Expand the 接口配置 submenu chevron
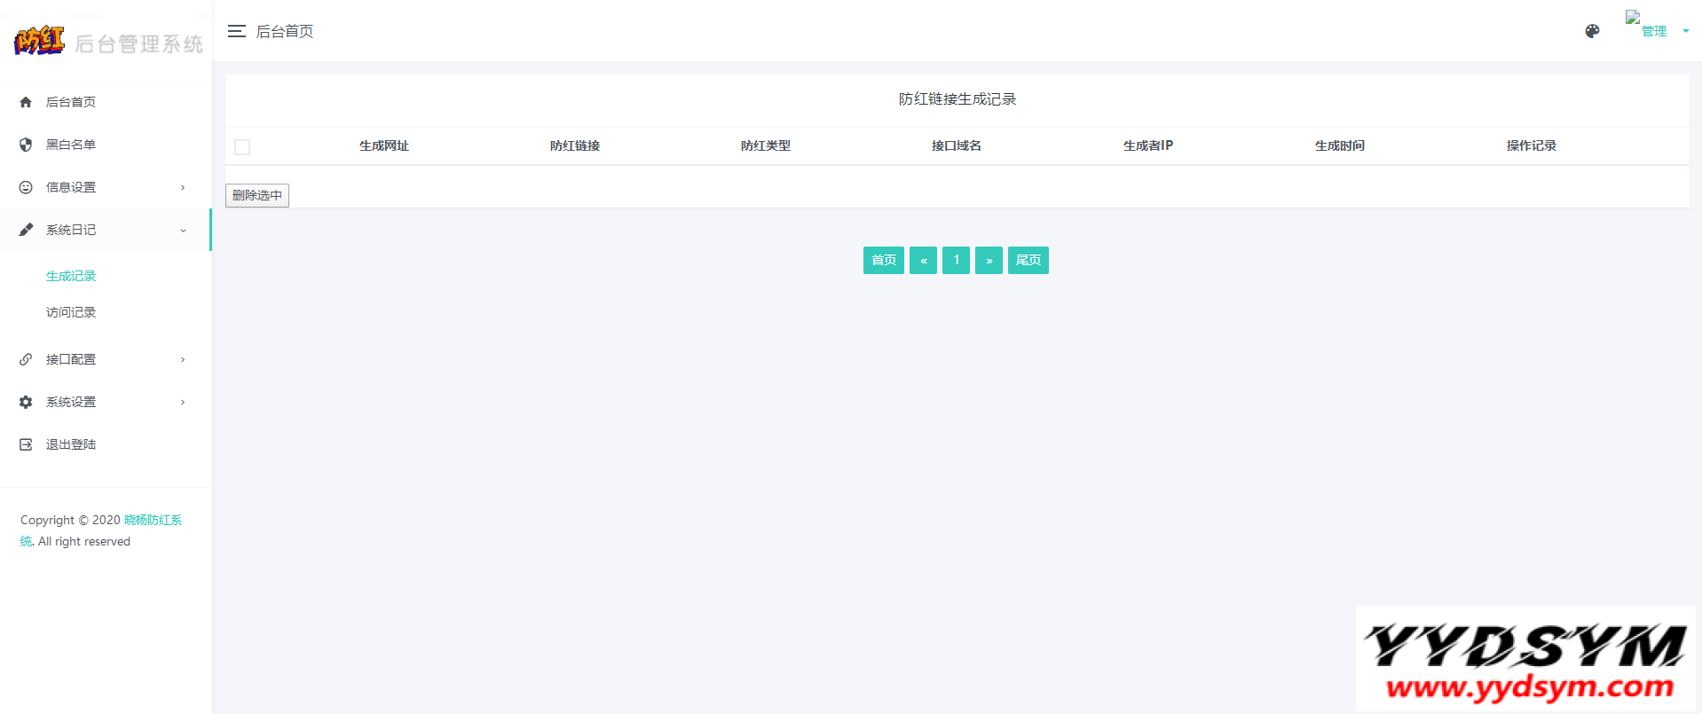This screenshot has height=714, width=1702. (x=183, y=359)
